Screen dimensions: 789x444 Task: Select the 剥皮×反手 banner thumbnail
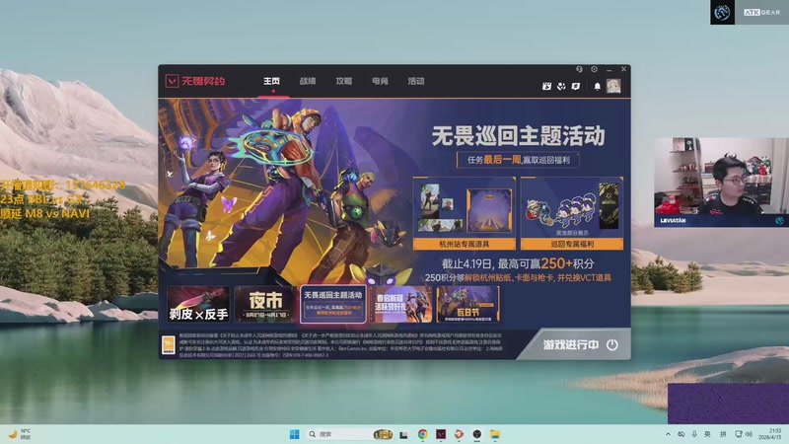[x=198, y=304]
